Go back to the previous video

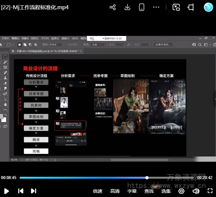coord(20,191)
